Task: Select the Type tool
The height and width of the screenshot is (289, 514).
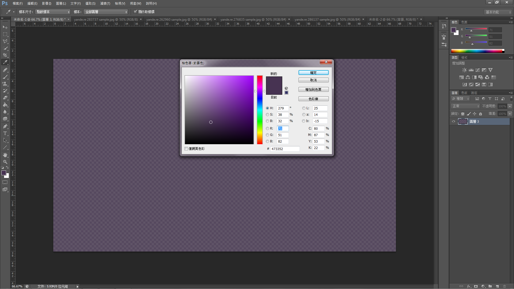Action: pos(5,133)
